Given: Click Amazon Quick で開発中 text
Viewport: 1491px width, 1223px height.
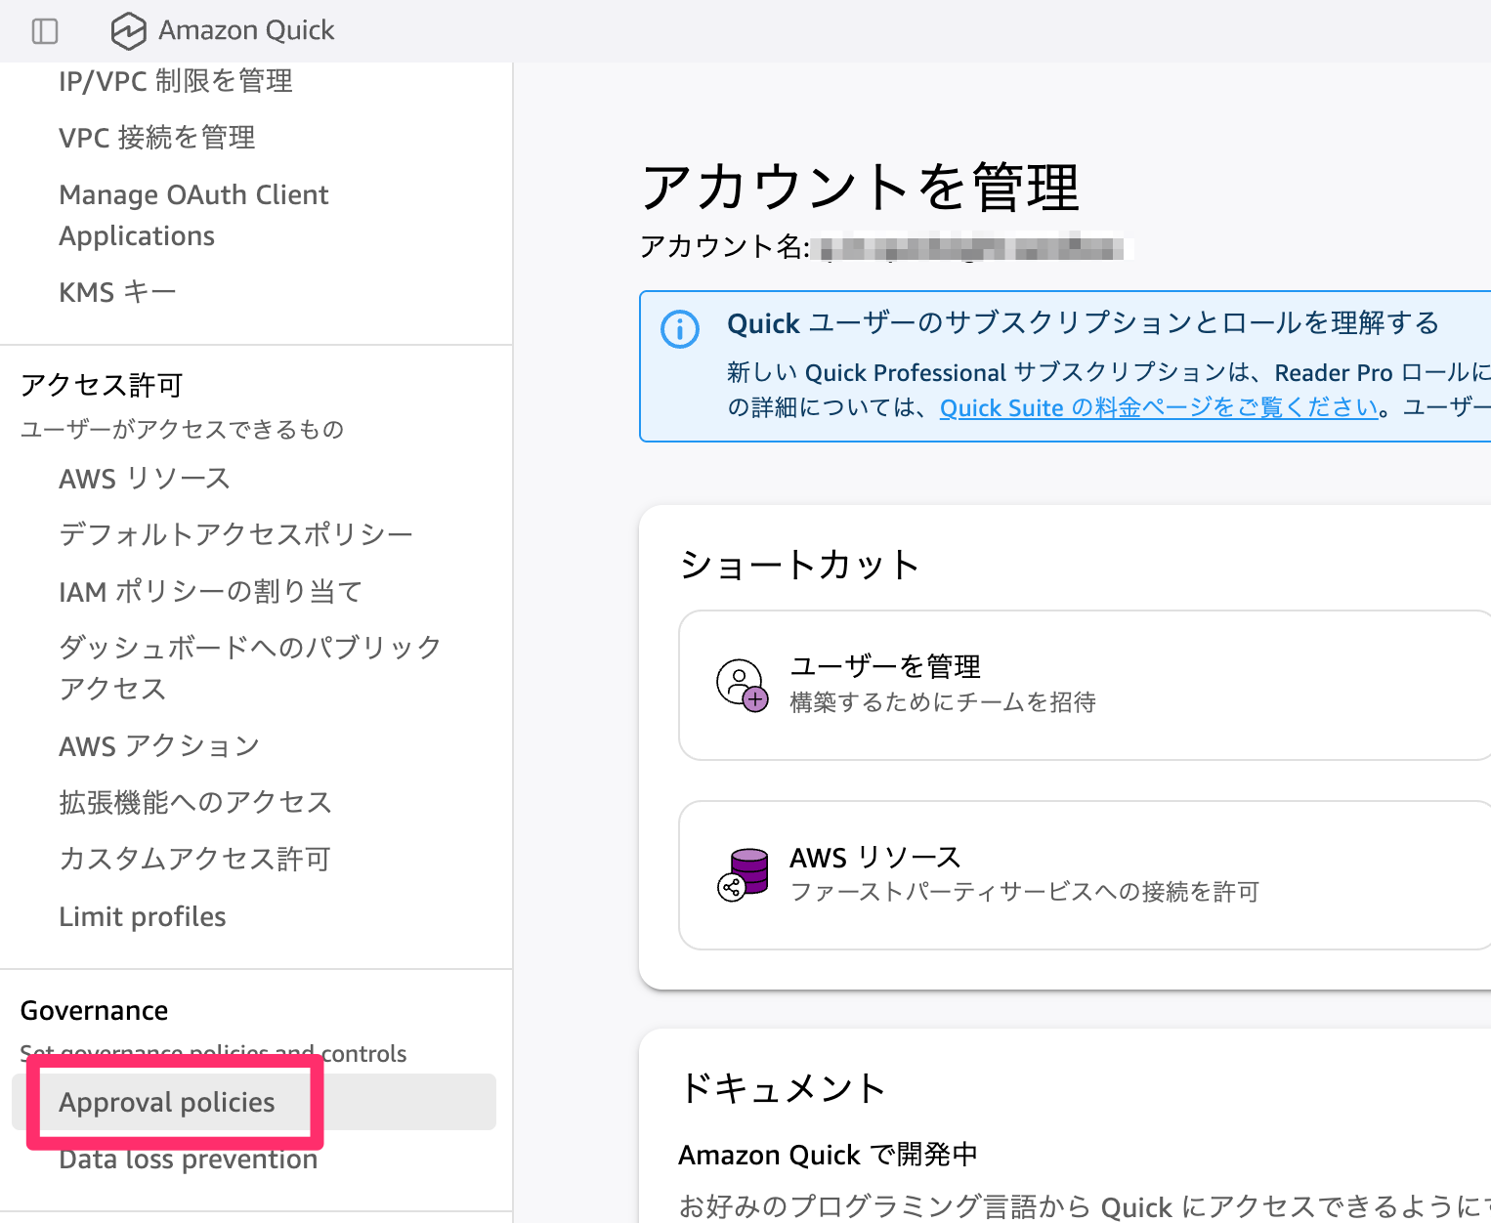Looking at the screenshot, I should click(x=829, y=1155).
